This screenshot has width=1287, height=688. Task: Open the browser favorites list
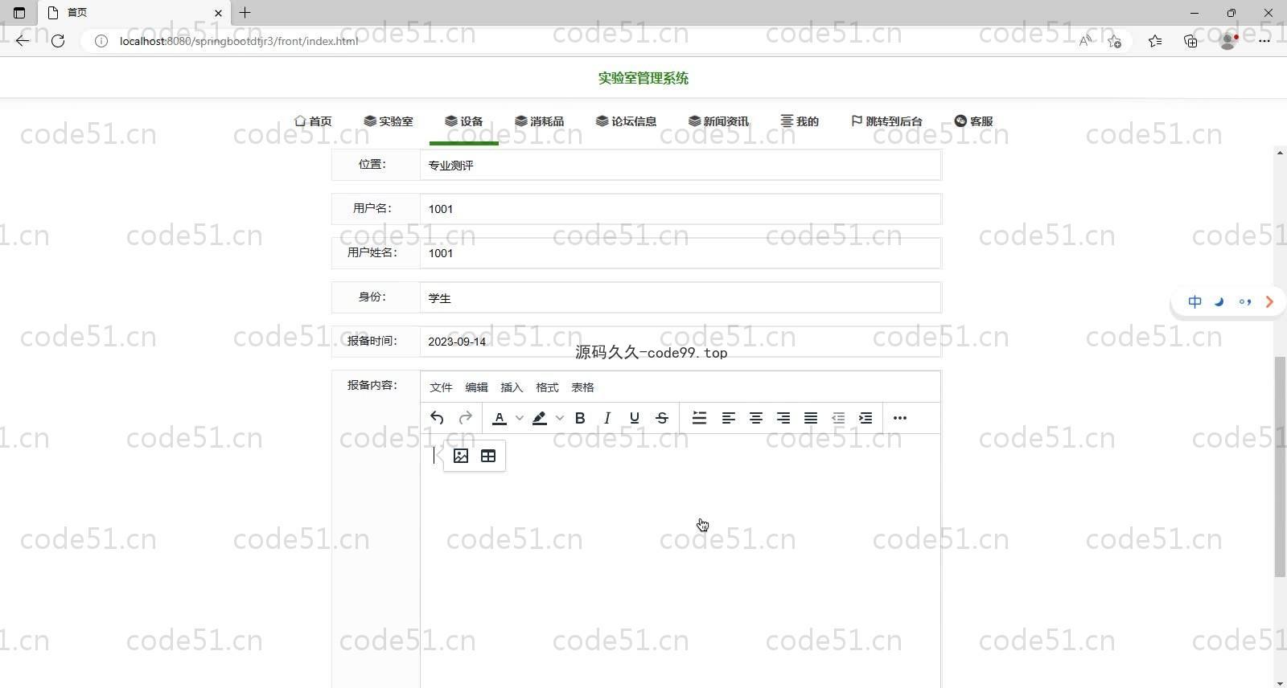click(1155, 41)
